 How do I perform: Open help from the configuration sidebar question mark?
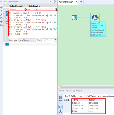(x=1, y=25)
